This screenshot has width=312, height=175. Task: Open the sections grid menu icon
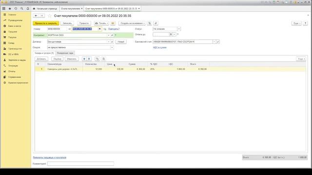tap(4, 9)
